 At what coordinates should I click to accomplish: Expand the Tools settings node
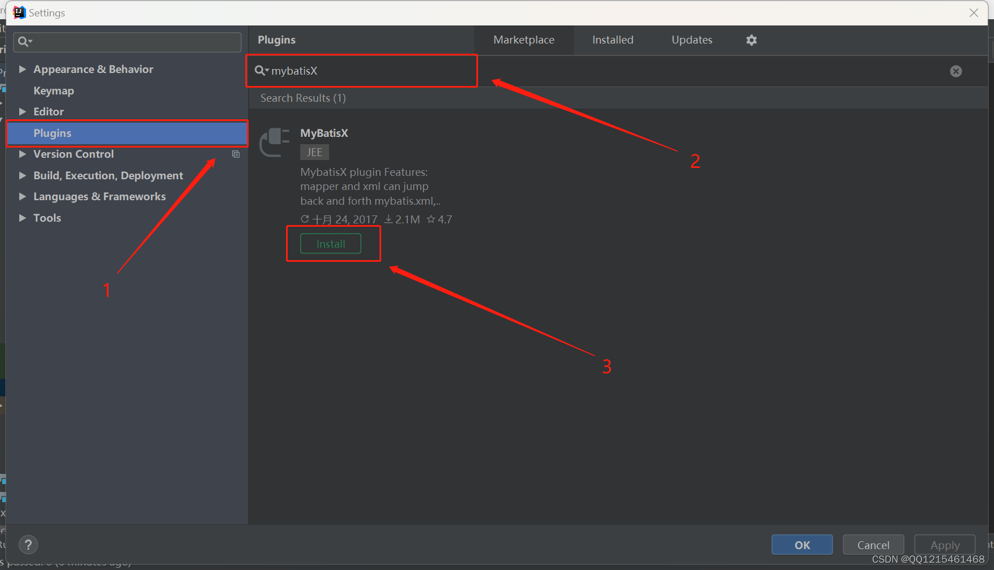(x=22, y=218)
